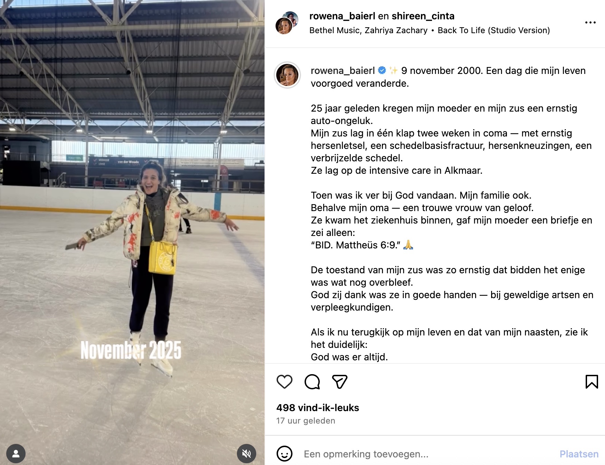Like the post with the heart icon
The image size is (605, 465).
tap(285, 382)
